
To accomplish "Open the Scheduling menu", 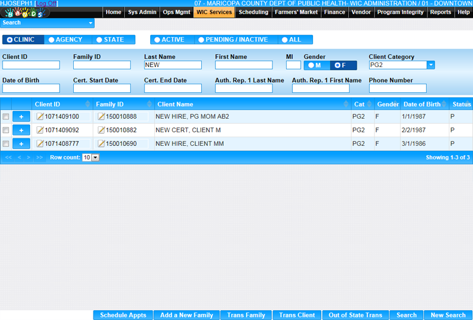I will tap(253, 12).
